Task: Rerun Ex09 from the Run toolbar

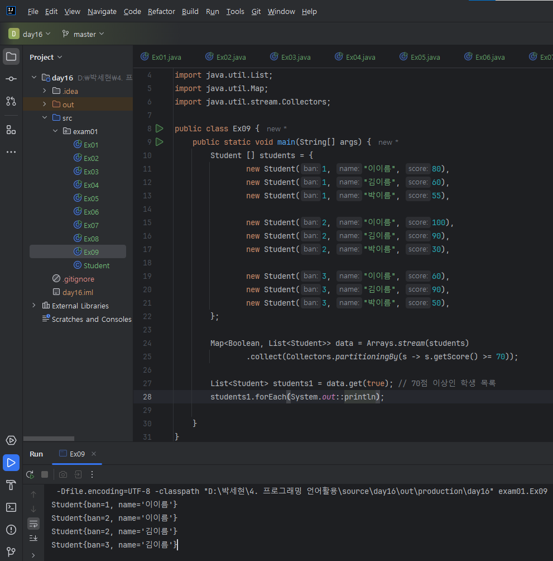Action: (x=30, y=474)
